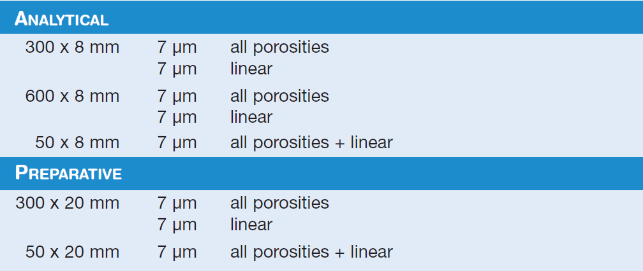Click 7 µm in the 50 x 20 mm row
Image resolution: width=643 pixels, height=271 pixels.
[177, 252]
